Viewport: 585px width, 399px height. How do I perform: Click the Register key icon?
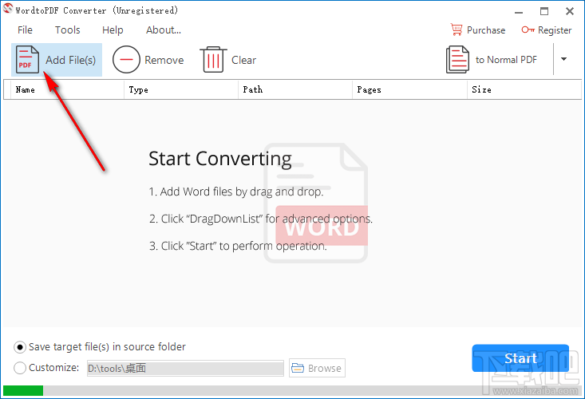pyautogui.click(x=528, y=30)
